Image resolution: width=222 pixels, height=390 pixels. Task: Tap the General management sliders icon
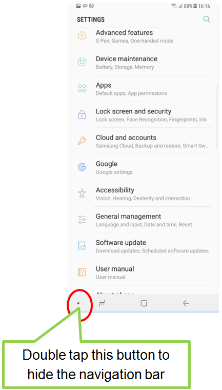pyautogui.click(x=82, y=220)
